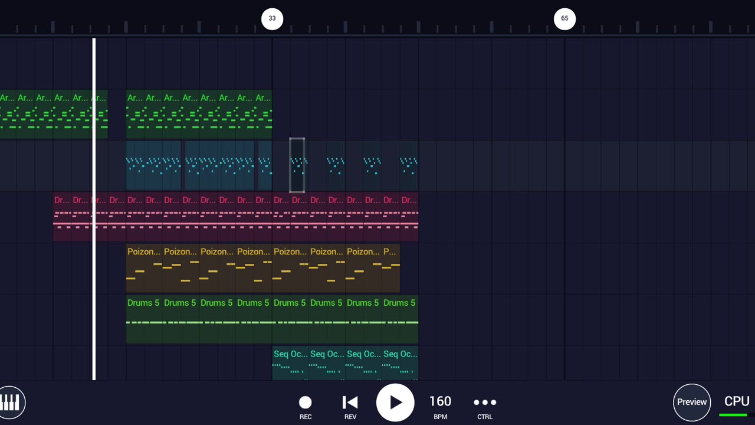Jump to bar marker 33
The width and height of the screenshot is (755, 425).
click(x=272, y=18)
